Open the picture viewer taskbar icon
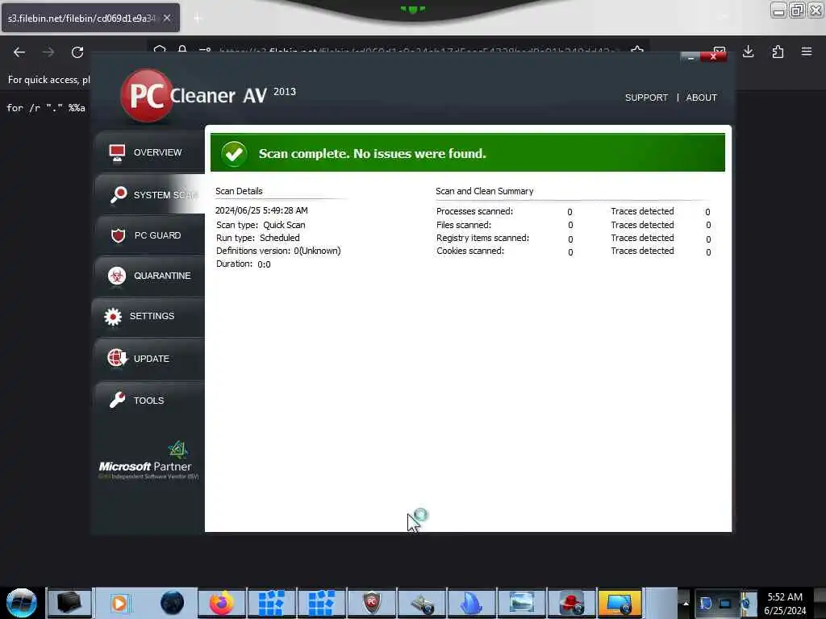The image size is (826, 619). point(522,603)
